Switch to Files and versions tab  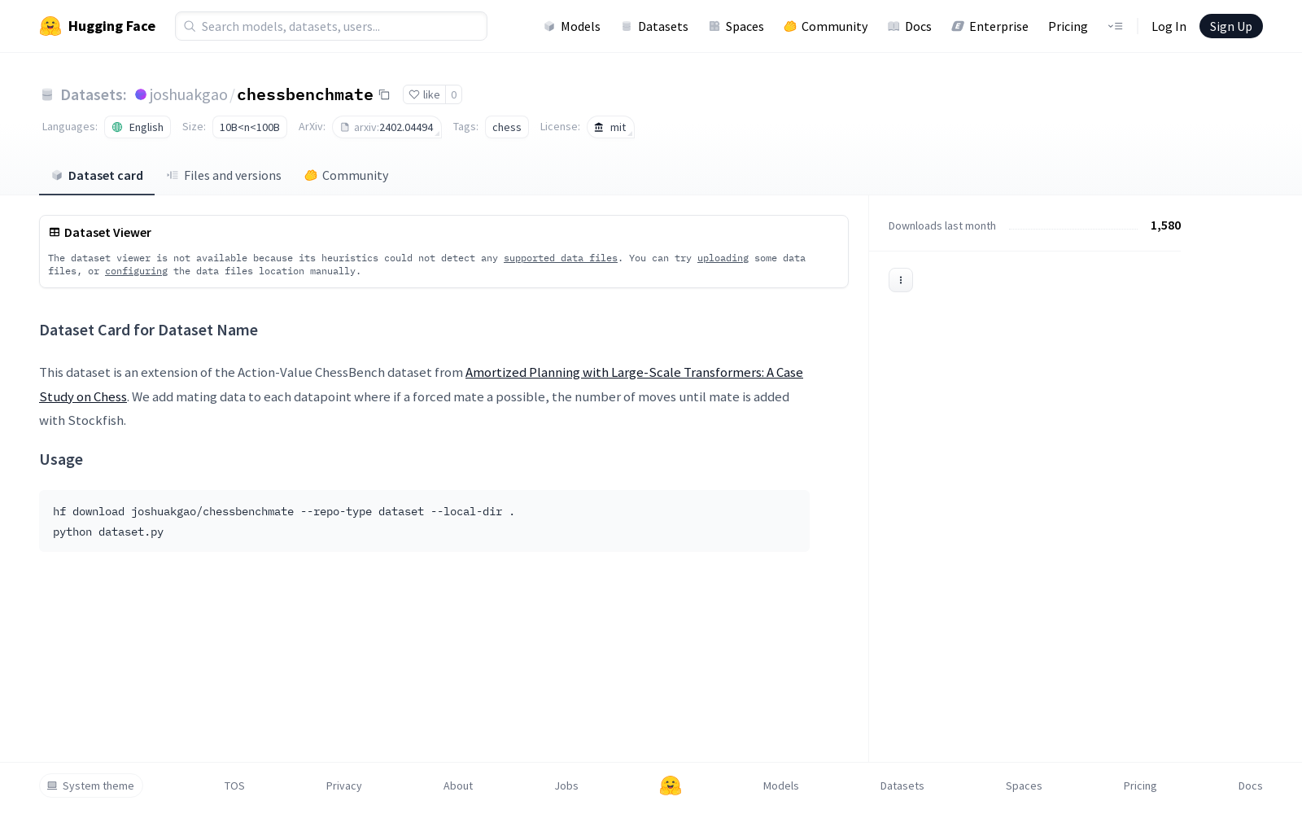pyautogui.click(x=224, y=175)
